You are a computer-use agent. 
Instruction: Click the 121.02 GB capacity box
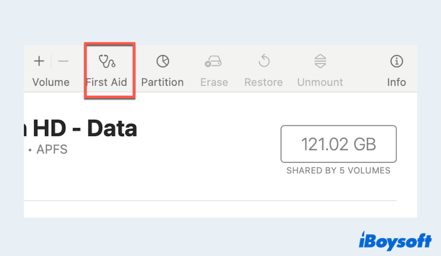(x=338, y=144)
